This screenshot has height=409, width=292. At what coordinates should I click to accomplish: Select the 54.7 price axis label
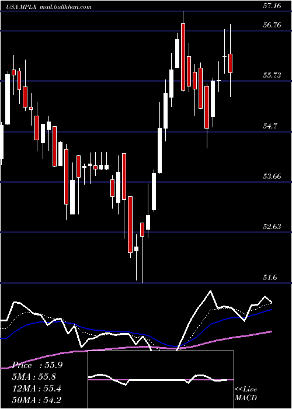pyautogui.click(x=270, y=126)
